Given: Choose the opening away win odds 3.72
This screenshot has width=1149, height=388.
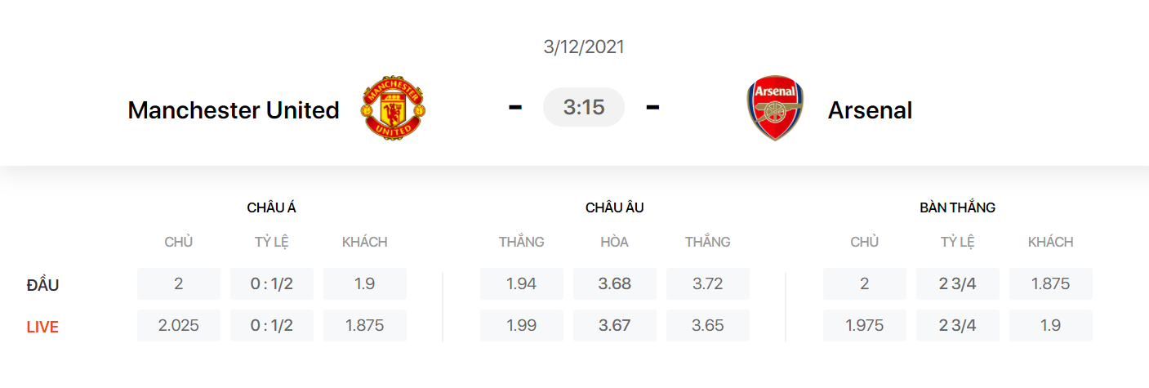Looking at the screenshot, I should [707, 283].
